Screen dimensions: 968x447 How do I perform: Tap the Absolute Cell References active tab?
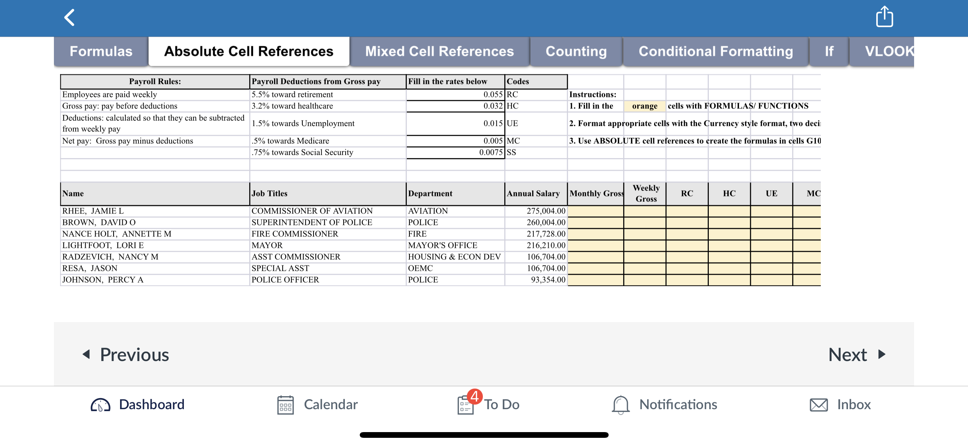(248, 51)
